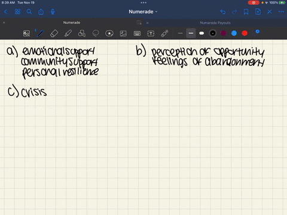Open the document grid thumbnails view
Screen dimensions: 287x215
tap(17, 12)
